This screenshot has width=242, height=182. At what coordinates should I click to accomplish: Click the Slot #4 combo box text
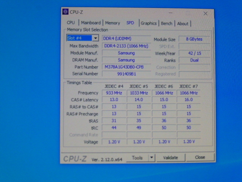[x=79, y=38]
